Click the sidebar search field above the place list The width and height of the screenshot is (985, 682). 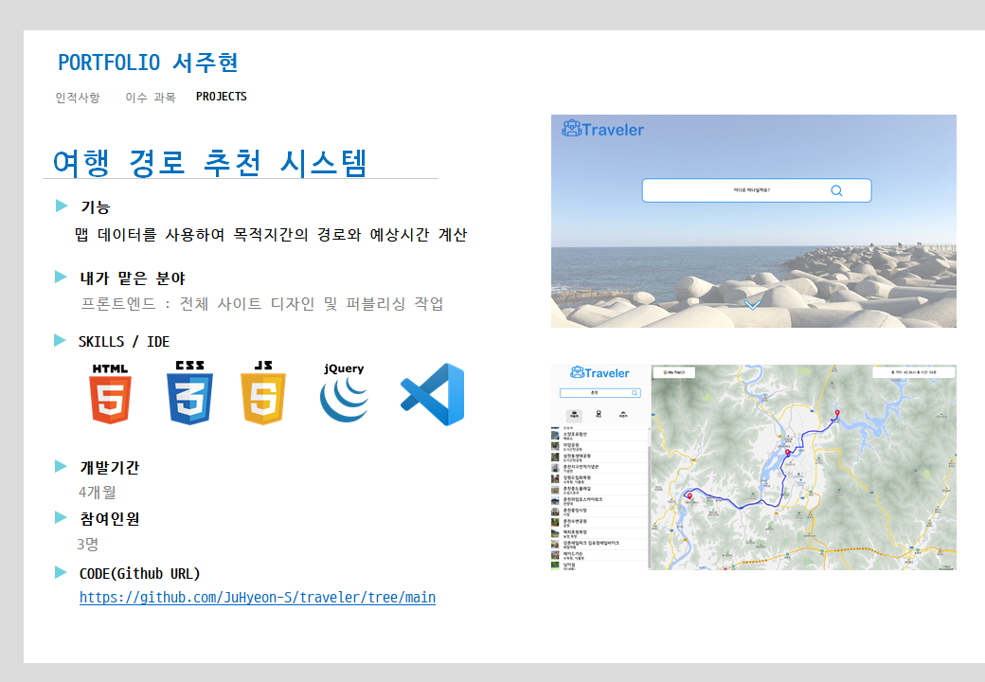tap(600, 393)
